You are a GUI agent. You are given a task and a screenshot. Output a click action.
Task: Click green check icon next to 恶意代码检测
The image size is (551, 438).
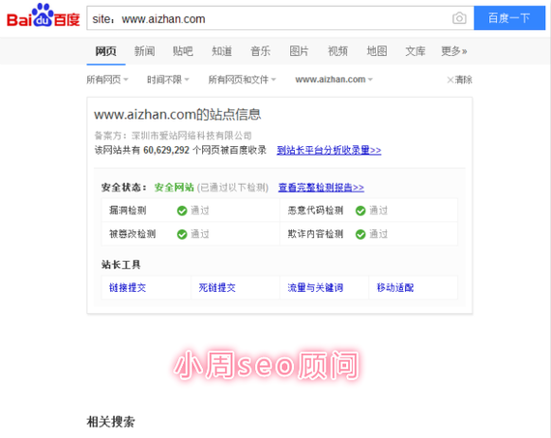coord(361,211)
